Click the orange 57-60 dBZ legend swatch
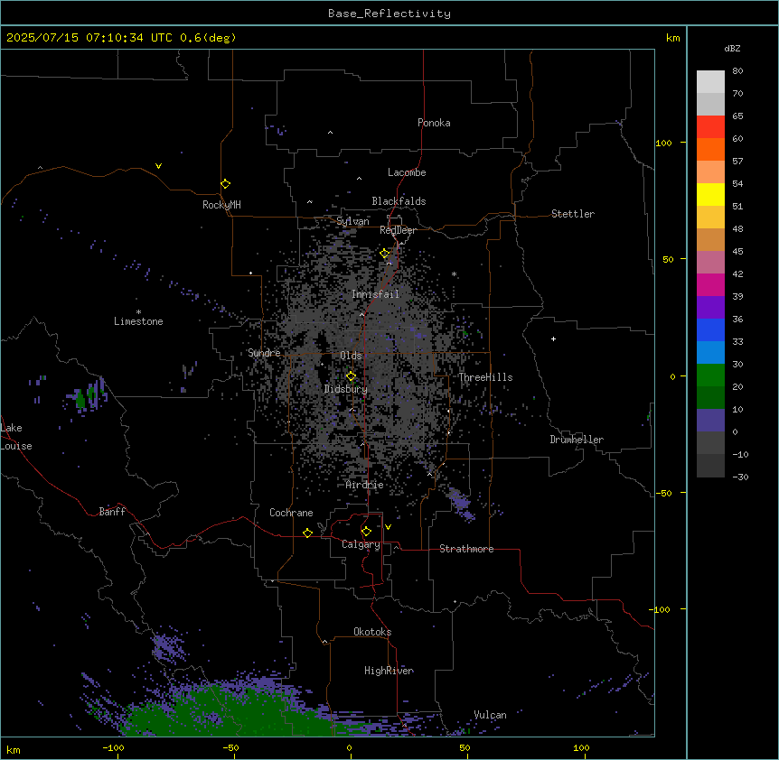Image resolution: width=779 pixels, height=760 pixels. point(710,149)
